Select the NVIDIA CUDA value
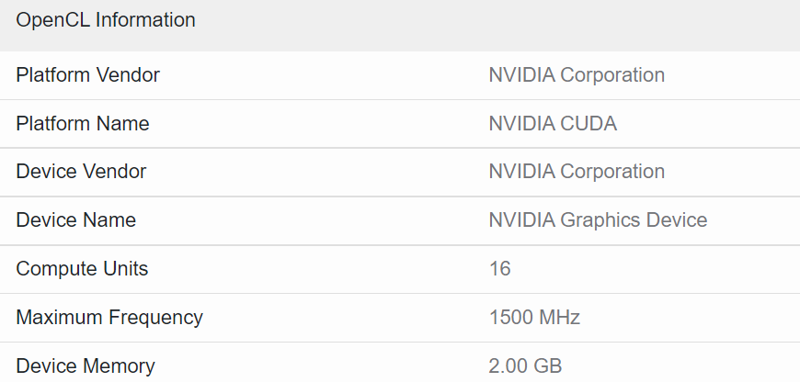Screen dimensions: 800x382 click(x=553, y=124)
